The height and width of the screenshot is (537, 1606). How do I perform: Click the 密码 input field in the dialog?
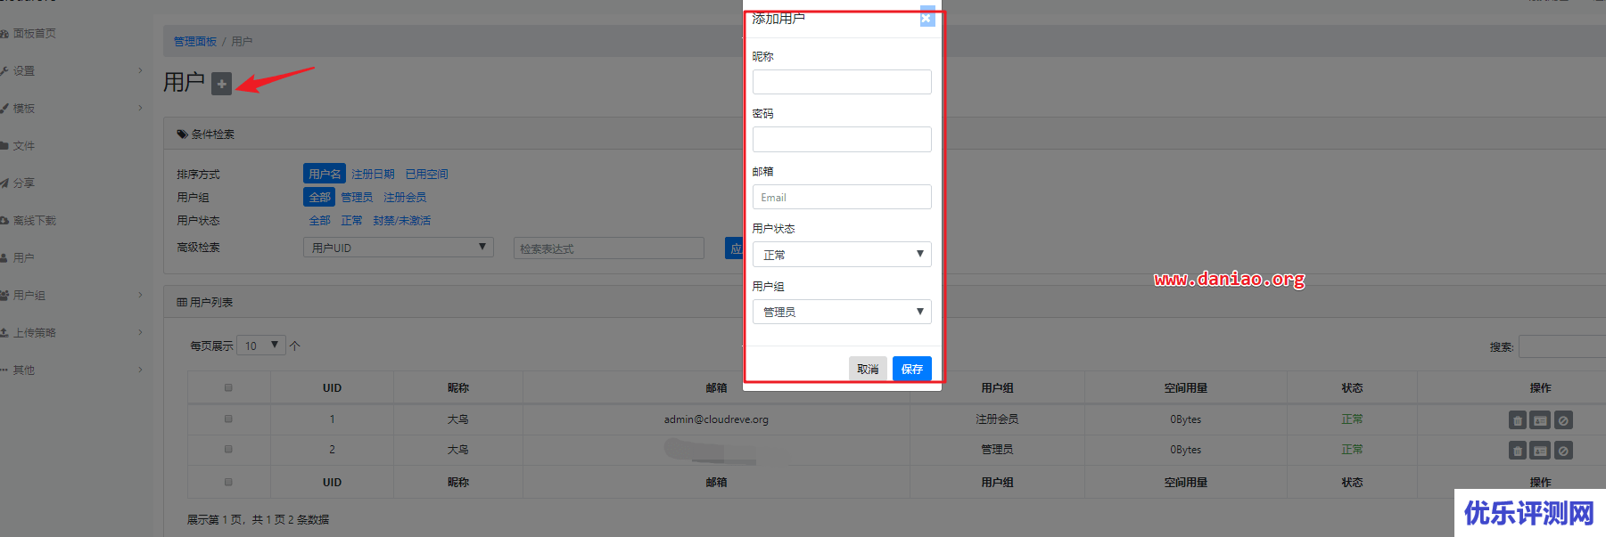tap(842, 139)
